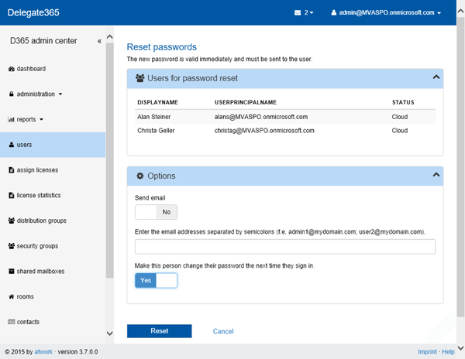Image resolution: width=465 pixels, height=359 pixels.
Task: Click the dashboard icon in sidebar
Action: [11, 69]
